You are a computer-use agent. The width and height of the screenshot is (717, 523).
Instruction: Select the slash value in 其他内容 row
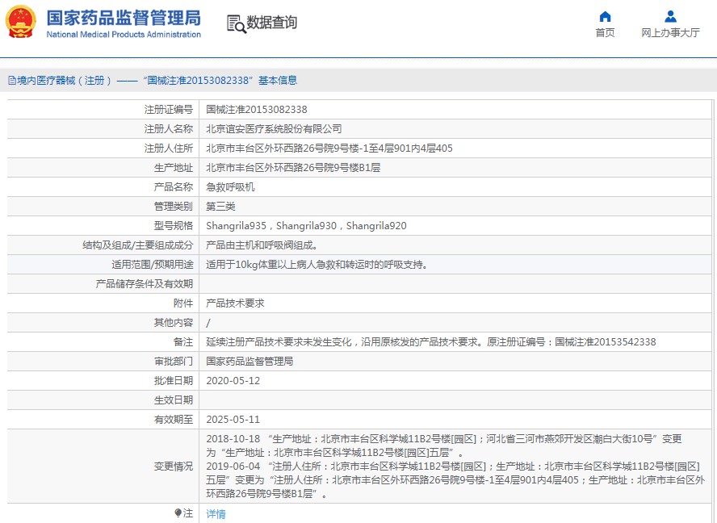point(208,323)
